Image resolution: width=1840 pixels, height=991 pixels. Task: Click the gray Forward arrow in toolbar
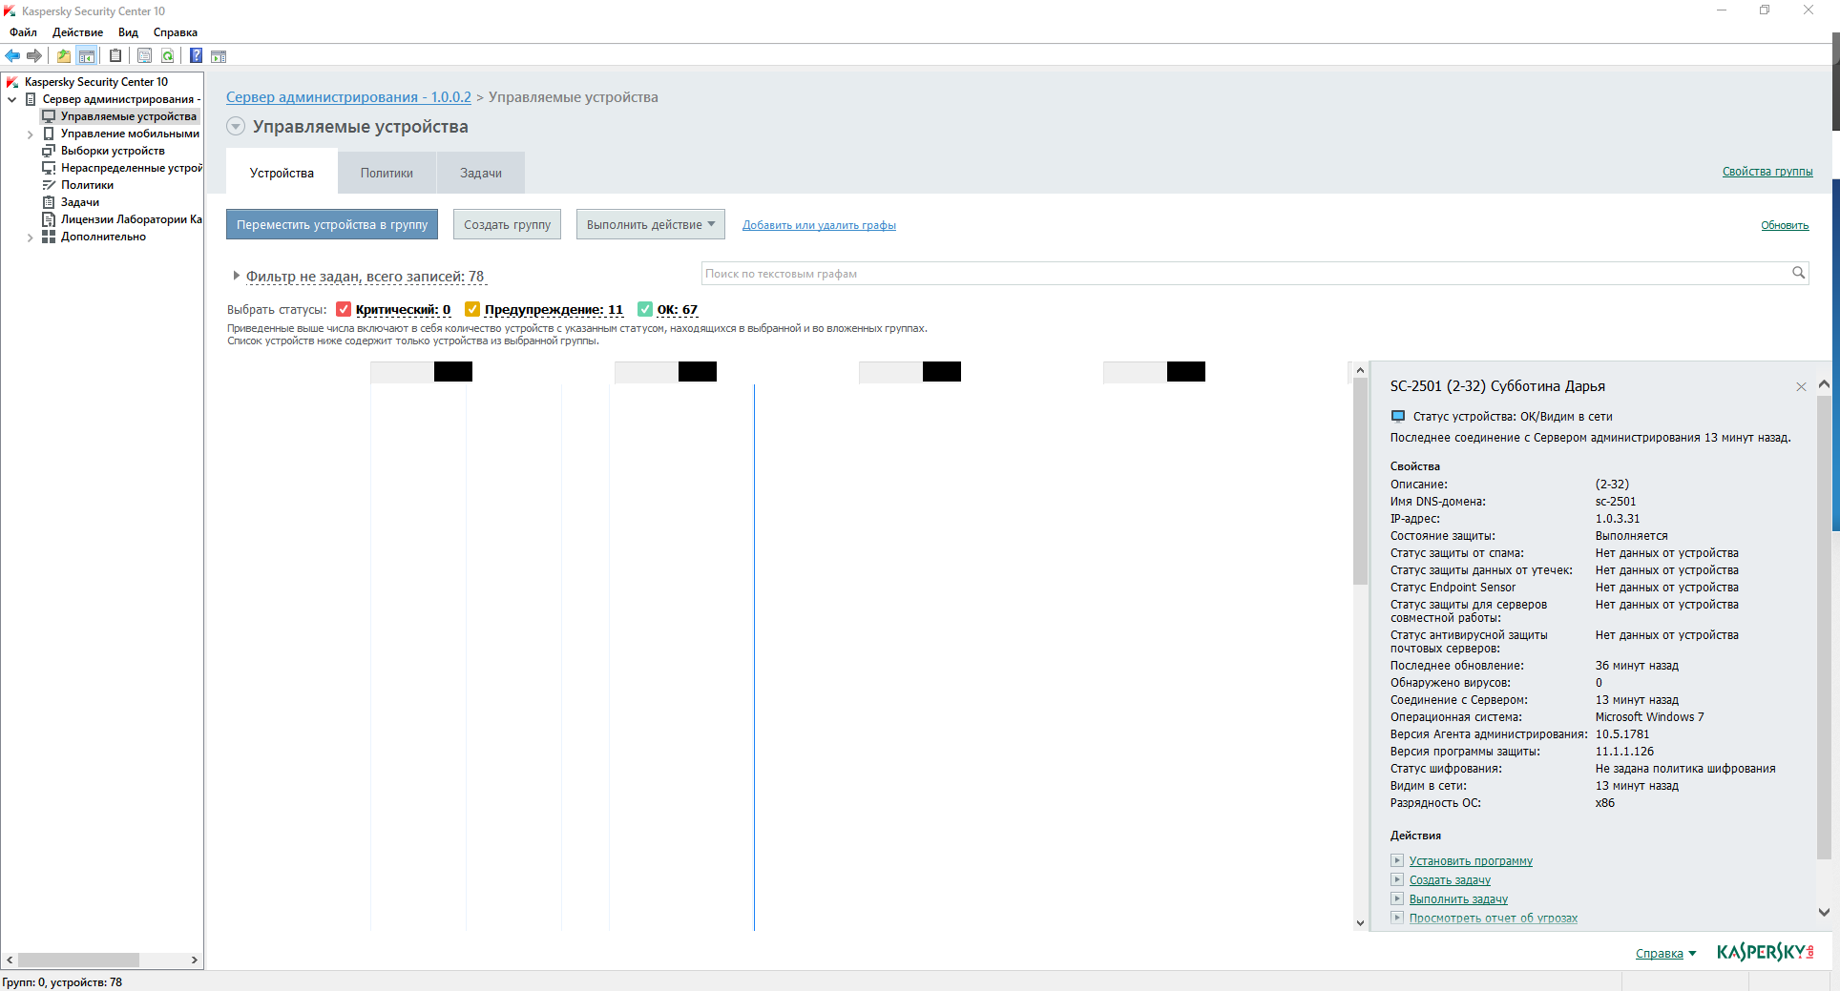click(34, 55)
